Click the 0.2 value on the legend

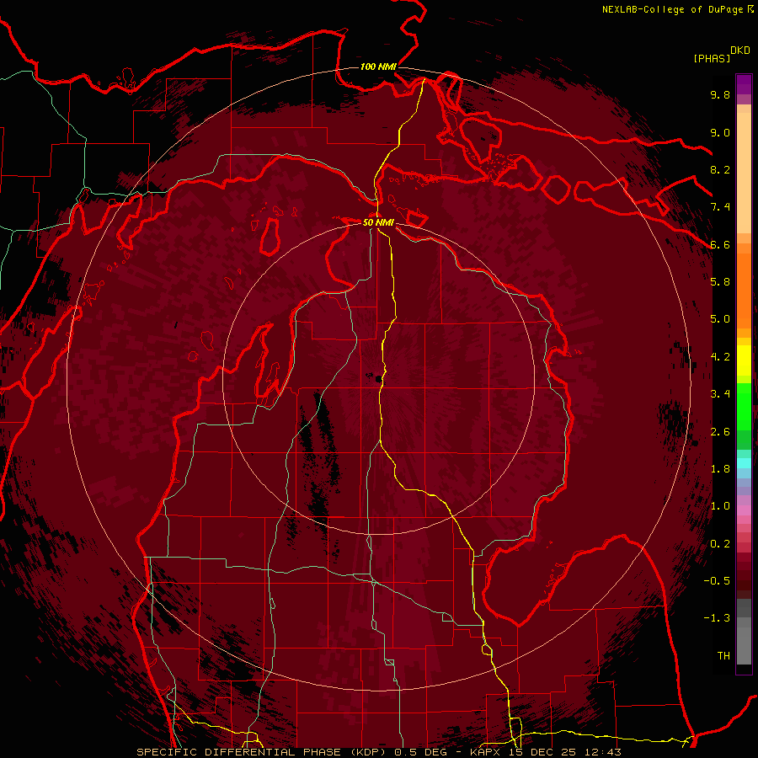pyautogui.click(x=720, y=544)
